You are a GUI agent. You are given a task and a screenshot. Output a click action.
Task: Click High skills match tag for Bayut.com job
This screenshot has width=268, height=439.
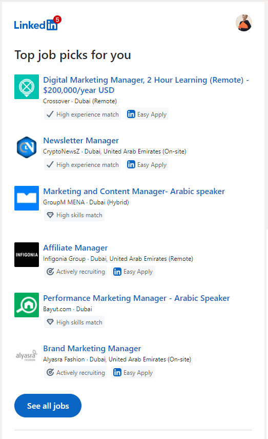coord(74,322)
